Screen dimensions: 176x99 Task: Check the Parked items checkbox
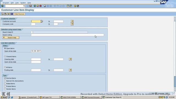(5, 86)
